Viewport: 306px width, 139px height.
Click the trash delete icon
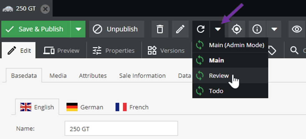click(160, 29)
